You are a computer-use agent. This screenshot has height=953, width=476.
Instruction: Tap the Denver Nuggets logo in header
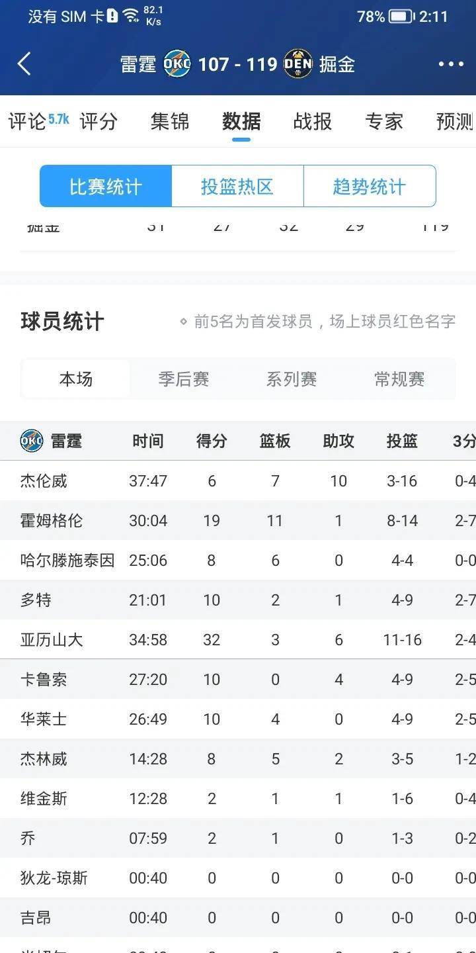297,64
